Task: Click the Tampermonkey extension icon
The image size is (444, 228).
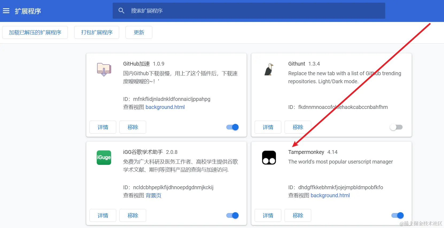Action: (269, 158)
